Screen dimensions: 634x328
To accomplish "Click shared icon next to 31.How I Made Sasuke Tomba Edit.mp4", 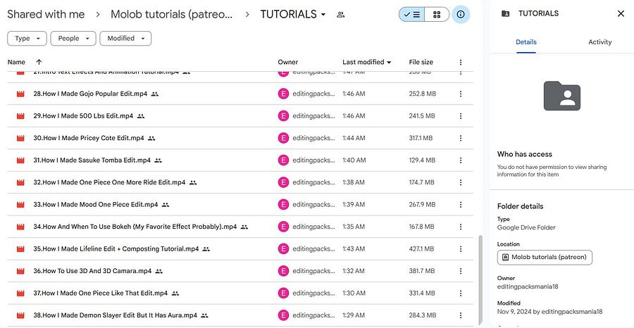I will click(158, 160).
